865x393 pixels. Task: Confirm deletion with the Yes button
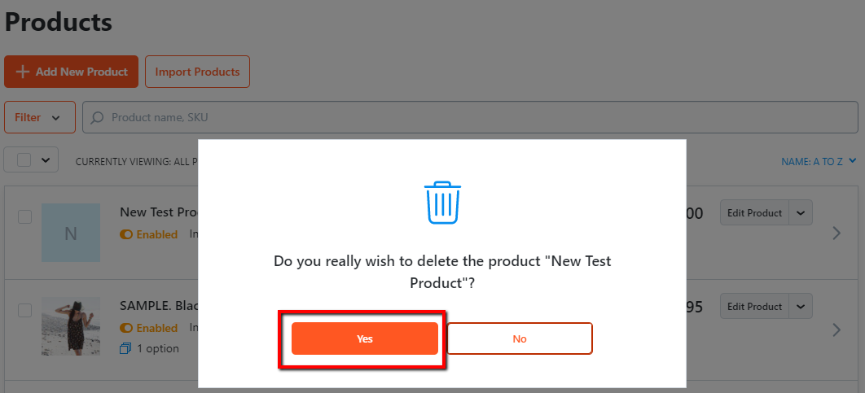pos(365,338)
